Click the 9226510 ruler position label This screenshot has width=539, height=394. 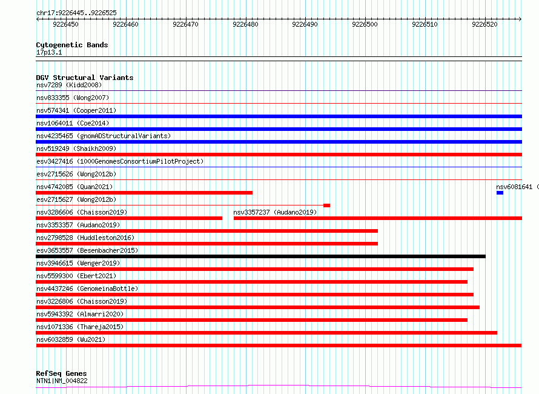425,24
